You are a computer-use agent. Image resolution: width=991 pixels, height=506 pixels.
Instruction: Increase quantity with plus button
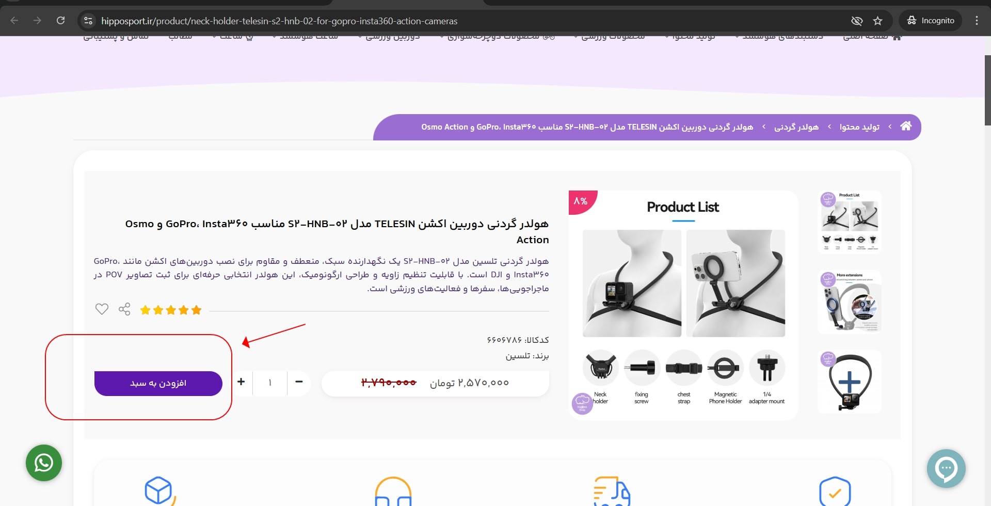(x=241, y=382)
